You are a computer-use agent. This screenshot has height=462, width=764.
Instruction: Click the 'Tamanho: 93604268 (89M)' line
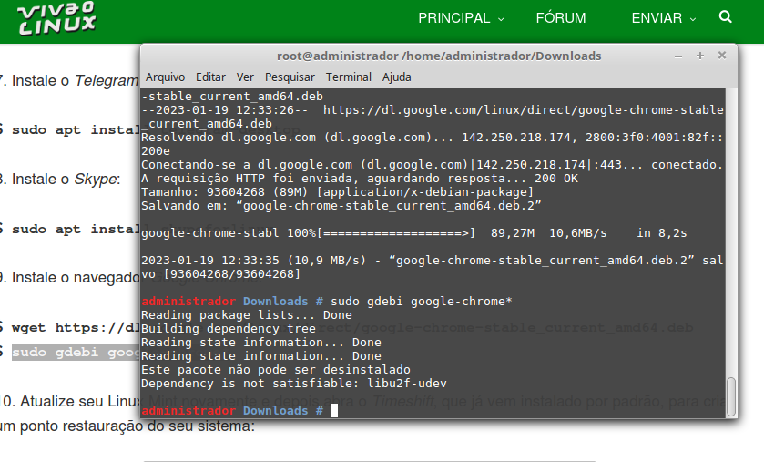[337, 192]
